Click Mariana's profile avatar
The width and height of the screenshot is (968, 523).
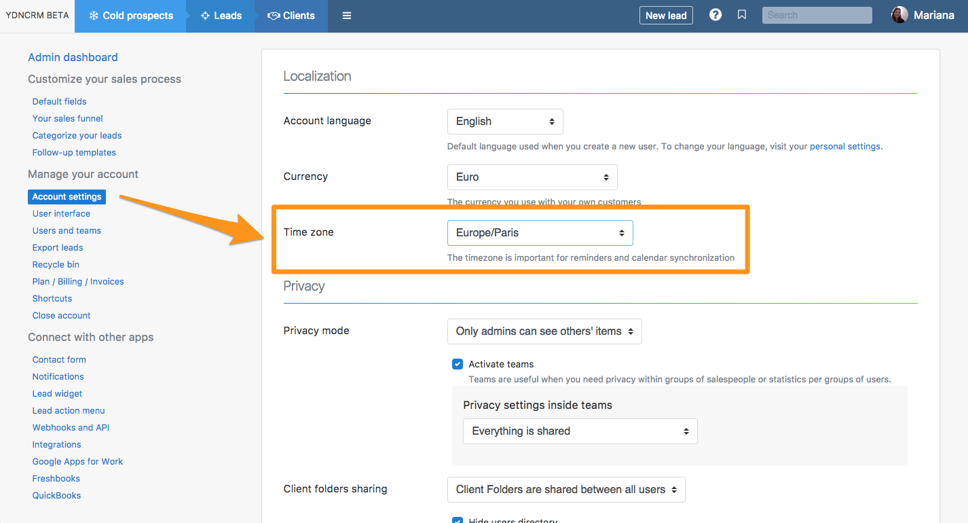coord(899,15)
